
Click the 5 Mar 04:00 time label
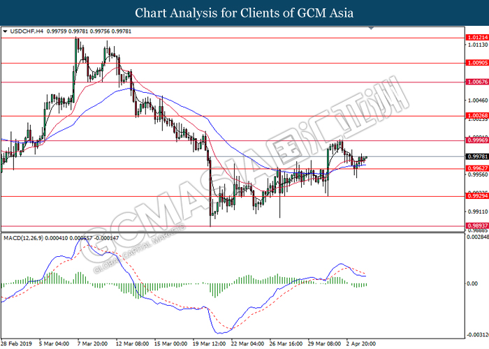(54, 343)
